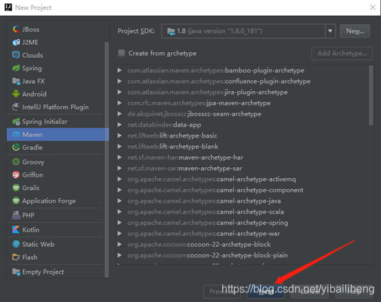381x302 pixels.
Task: Expand confluence-plugin-archetype node
Action: [x=120, y=81]
